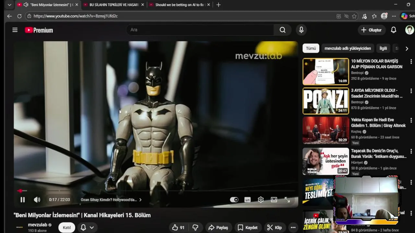Open '3 AYDA MİLYONER OLDU!' video title
Viewport: 415px width, 233px height.
point(376,93)
